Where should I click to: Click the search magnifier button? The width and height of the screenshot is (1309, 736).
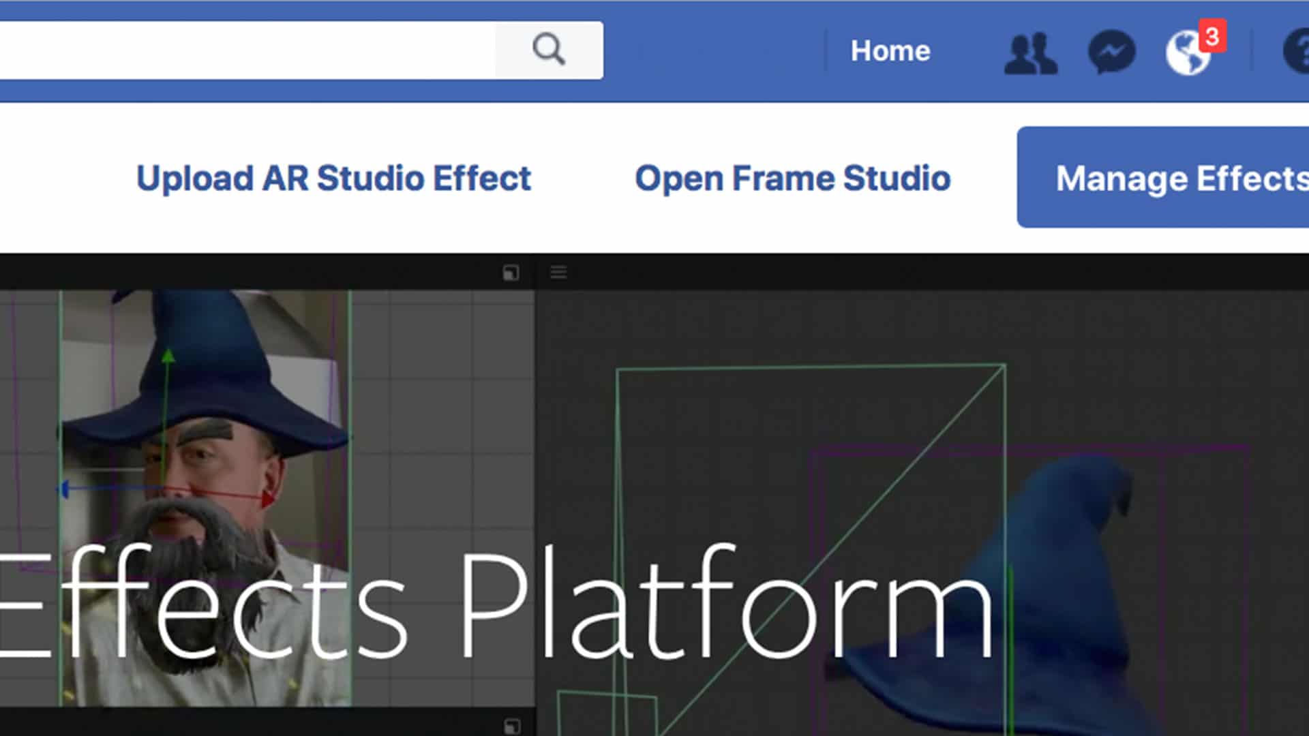549,50
